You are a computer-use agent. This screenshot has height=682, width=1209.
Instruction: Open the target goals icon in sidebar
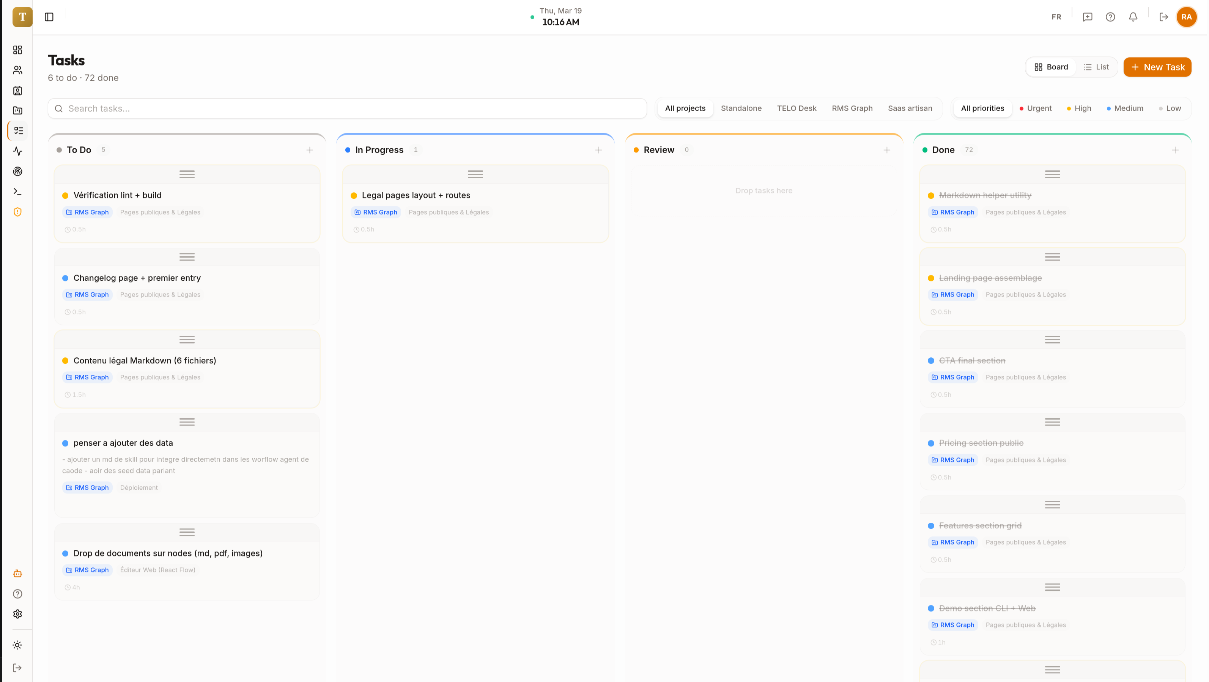17,171
